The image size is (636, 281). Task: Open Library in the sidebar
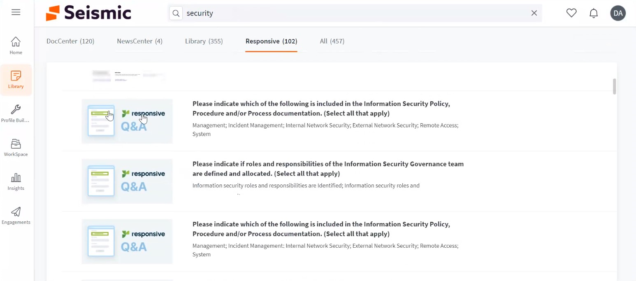click(x=16, y=80)
